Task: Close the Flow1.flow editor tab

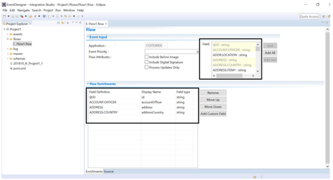Action: coord(106,24)
